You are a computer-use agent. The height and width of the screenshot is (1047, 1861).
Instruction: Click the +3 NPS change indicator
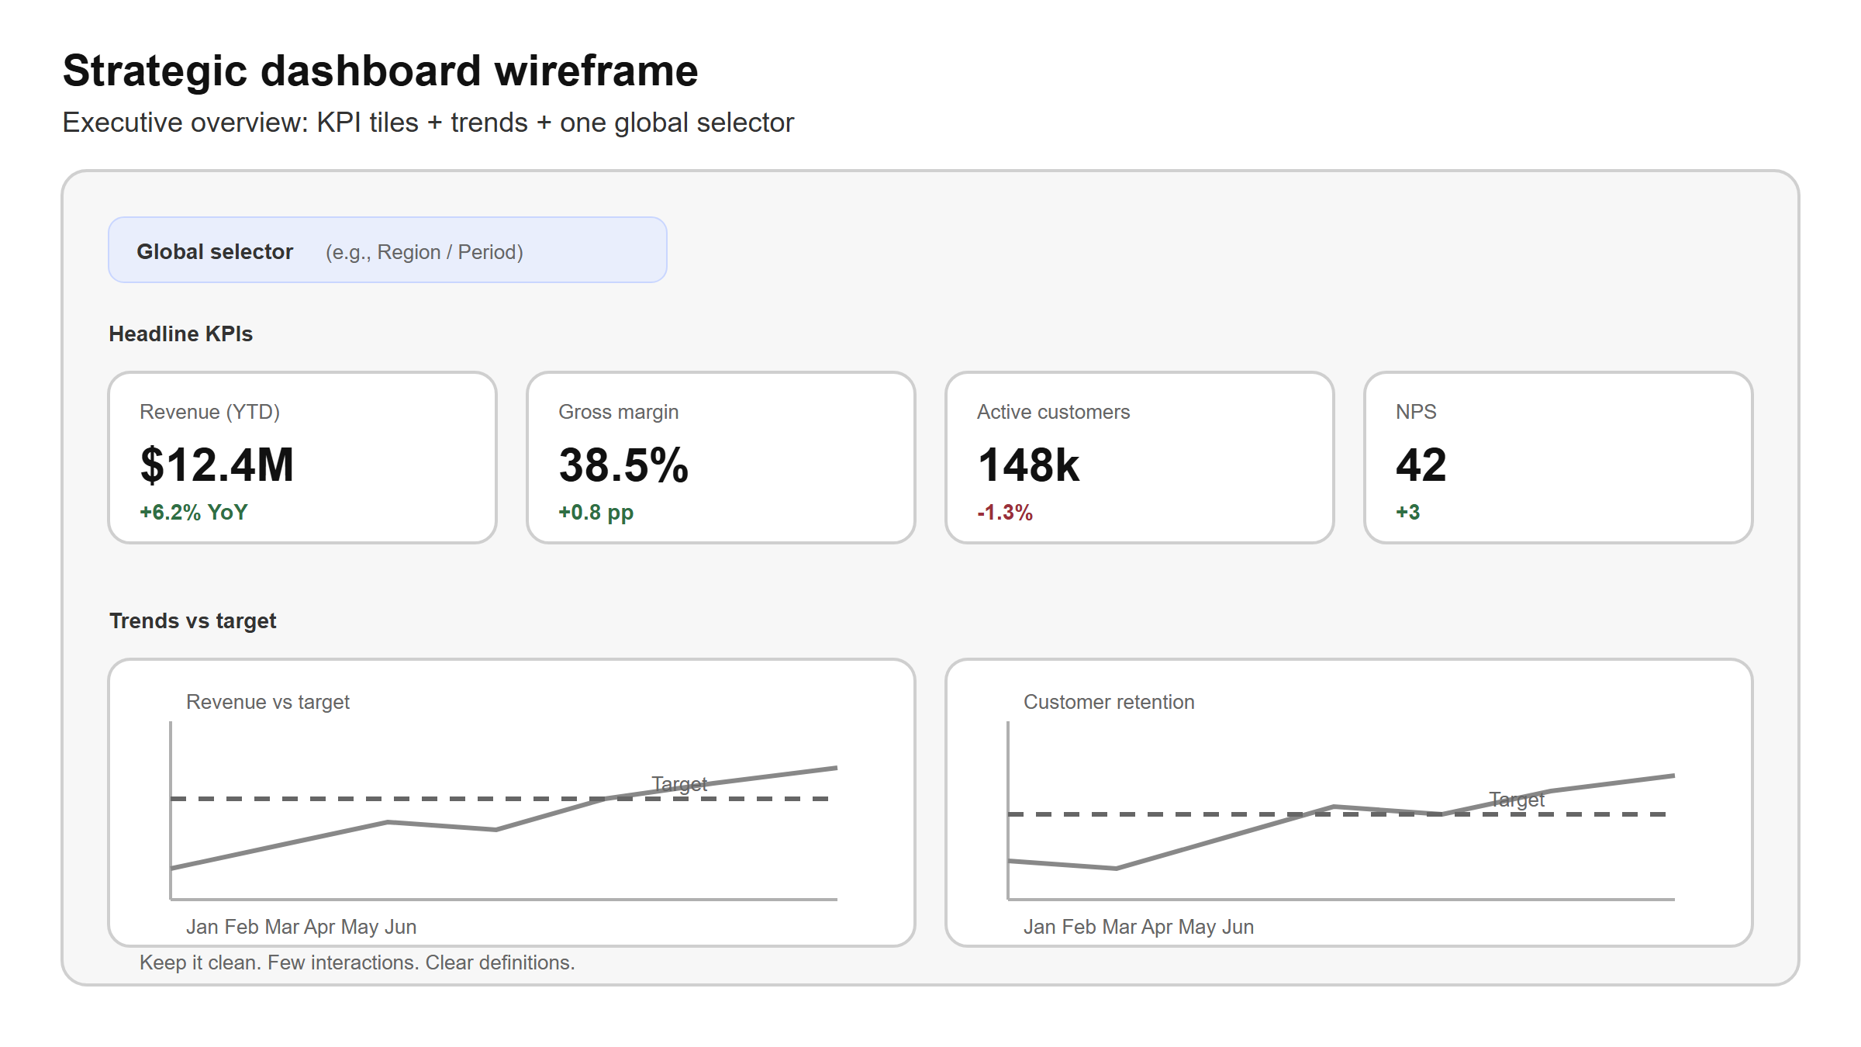pyautogui.click(x=1408, y=513)
